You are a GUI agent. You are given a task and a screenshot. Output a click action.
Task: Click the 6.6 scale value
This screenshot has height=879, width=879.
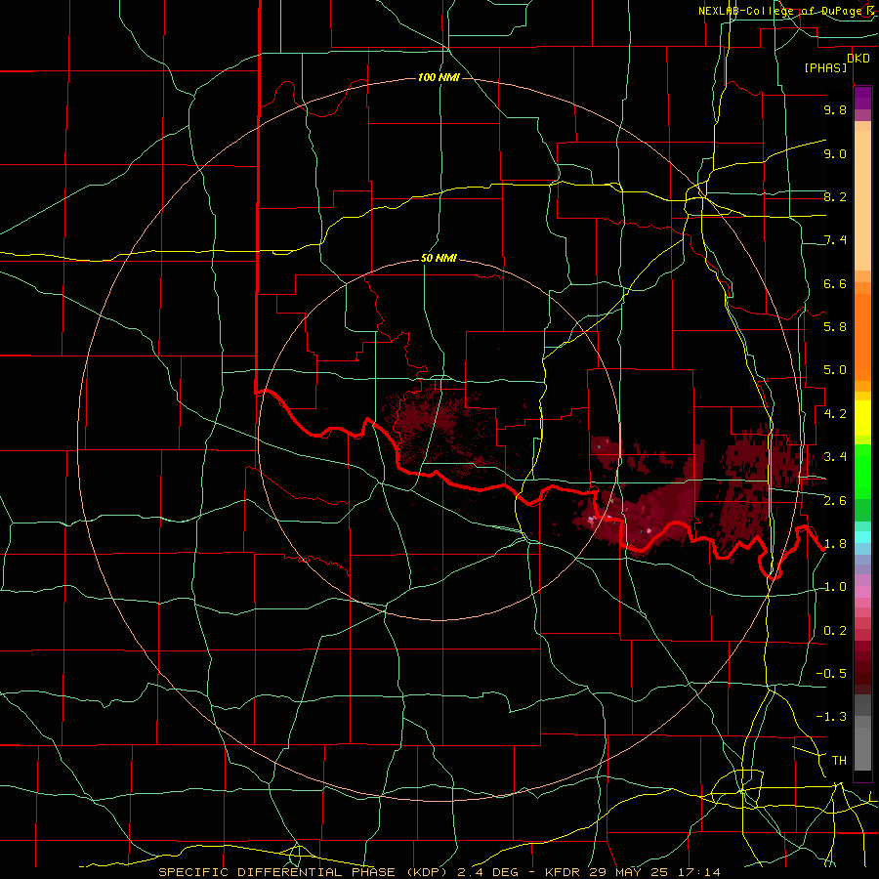click(x=835, y=283)
